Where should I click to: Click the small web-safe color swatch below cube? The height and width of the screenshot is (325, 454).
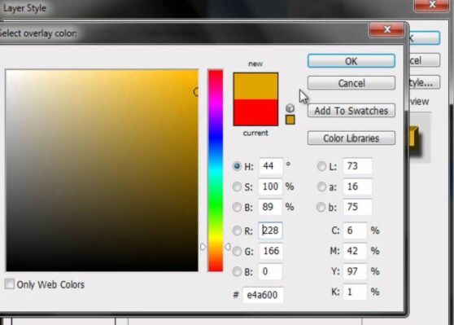tap(290, 120)
